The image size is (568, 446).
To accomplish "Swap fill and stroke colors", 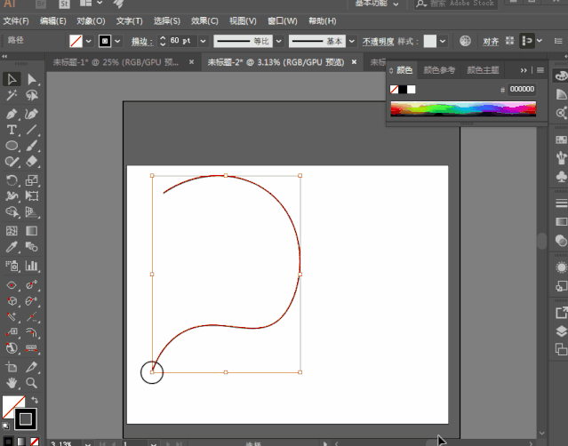I will point(35,400).
